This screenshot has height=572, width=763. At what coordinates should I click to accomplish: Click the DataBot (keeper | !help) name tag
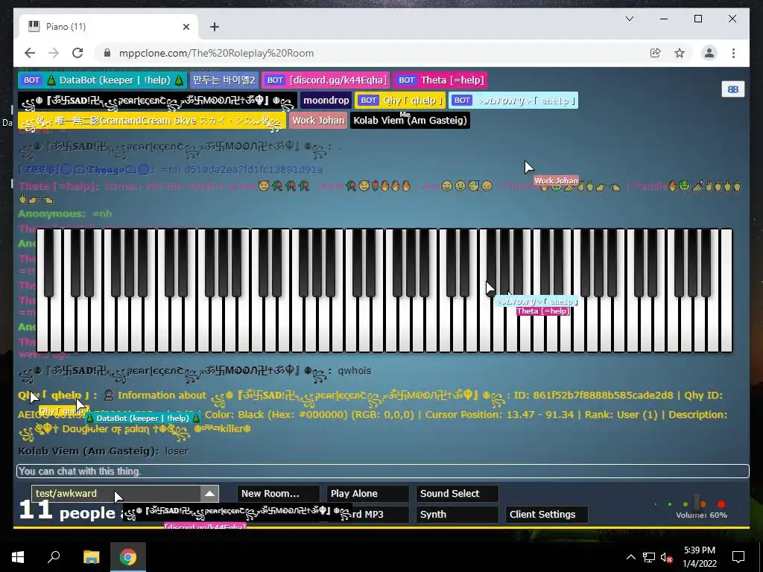point(102,80)
